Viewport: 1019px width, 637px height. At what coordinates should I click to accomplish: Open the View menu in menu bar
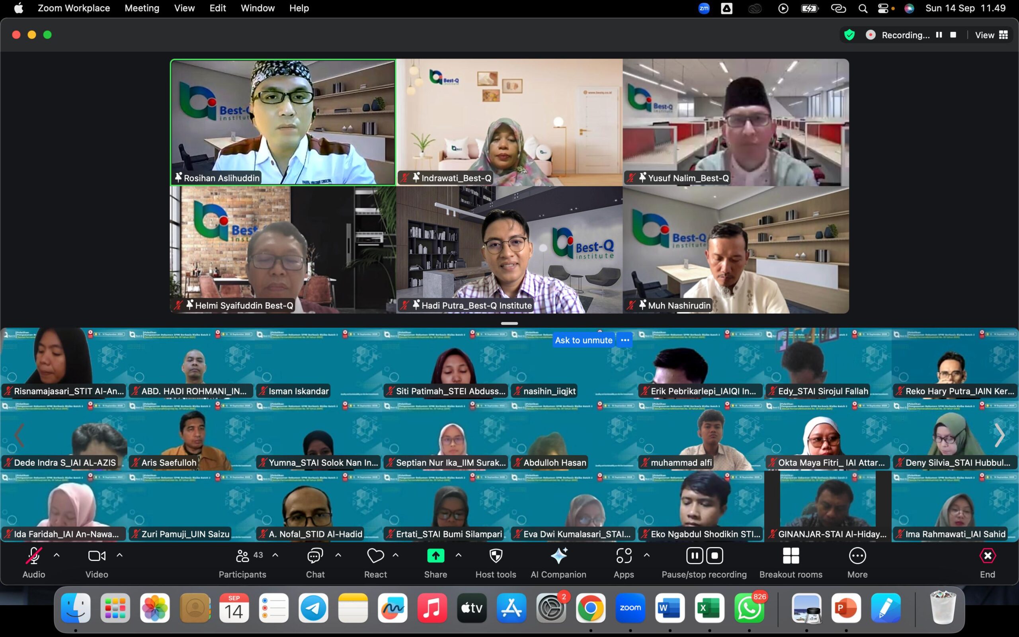[x=184, y=8]
